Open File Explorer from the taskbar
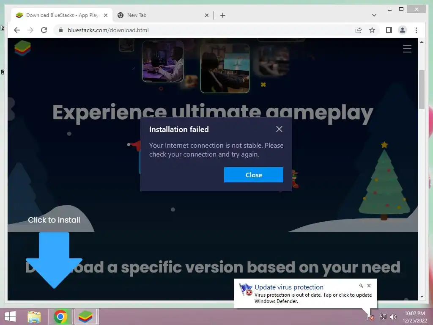The width and height of the screenshot is (433, 325). point(34,317)
